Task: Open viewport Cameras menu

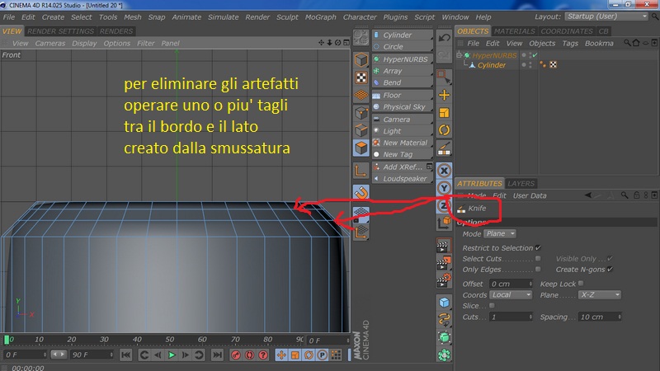Action: click(50, 44)
